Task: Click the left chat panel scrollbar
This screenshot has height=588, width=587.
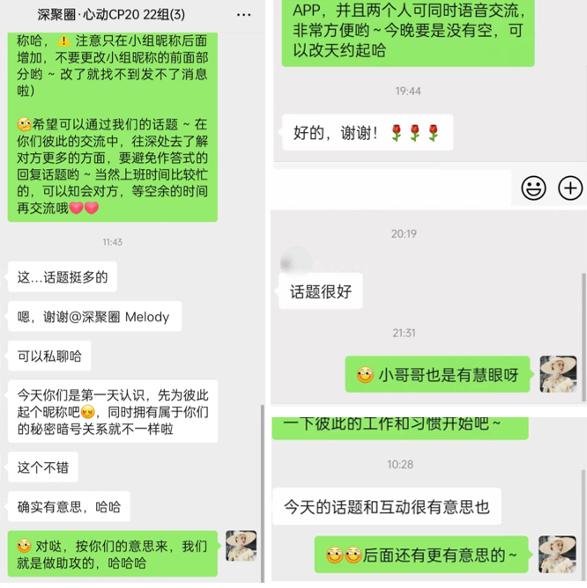Action: [262, 493]
